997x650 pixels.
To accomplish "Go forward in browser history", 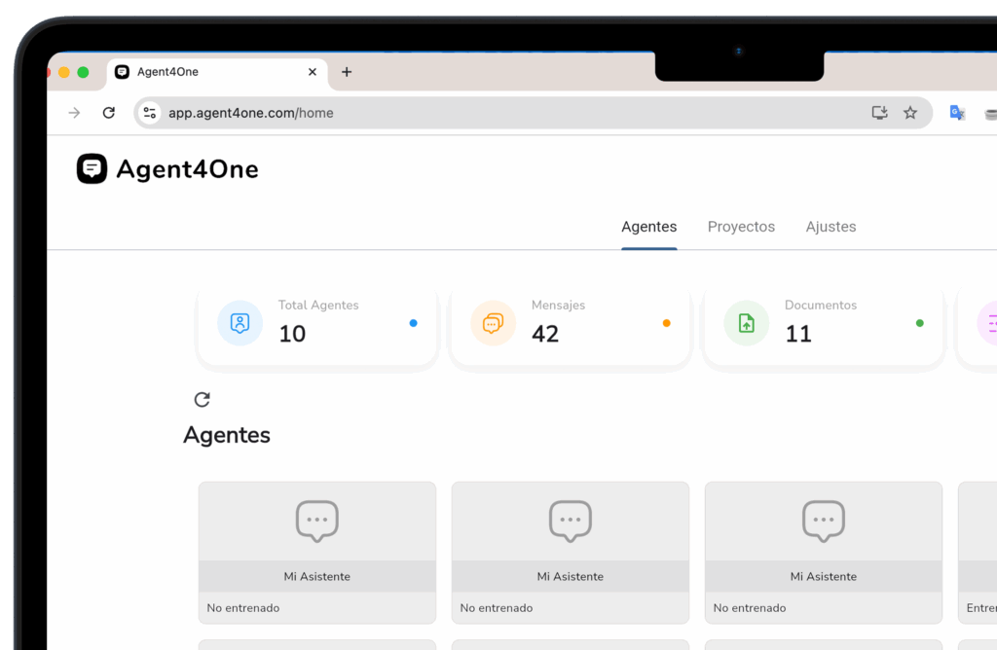I will click(x=74, y=113).
